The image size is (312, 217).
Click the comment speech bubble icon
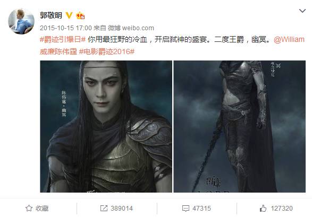[x=185, y=209]
